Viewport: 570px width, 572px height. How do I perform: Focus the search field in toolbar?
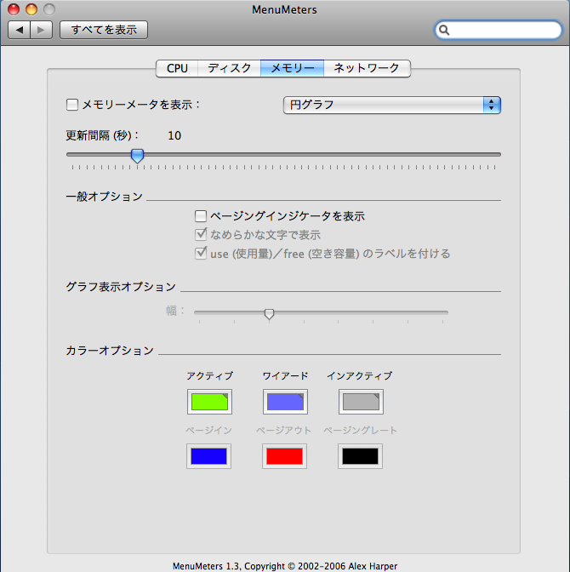coord(498,30)
